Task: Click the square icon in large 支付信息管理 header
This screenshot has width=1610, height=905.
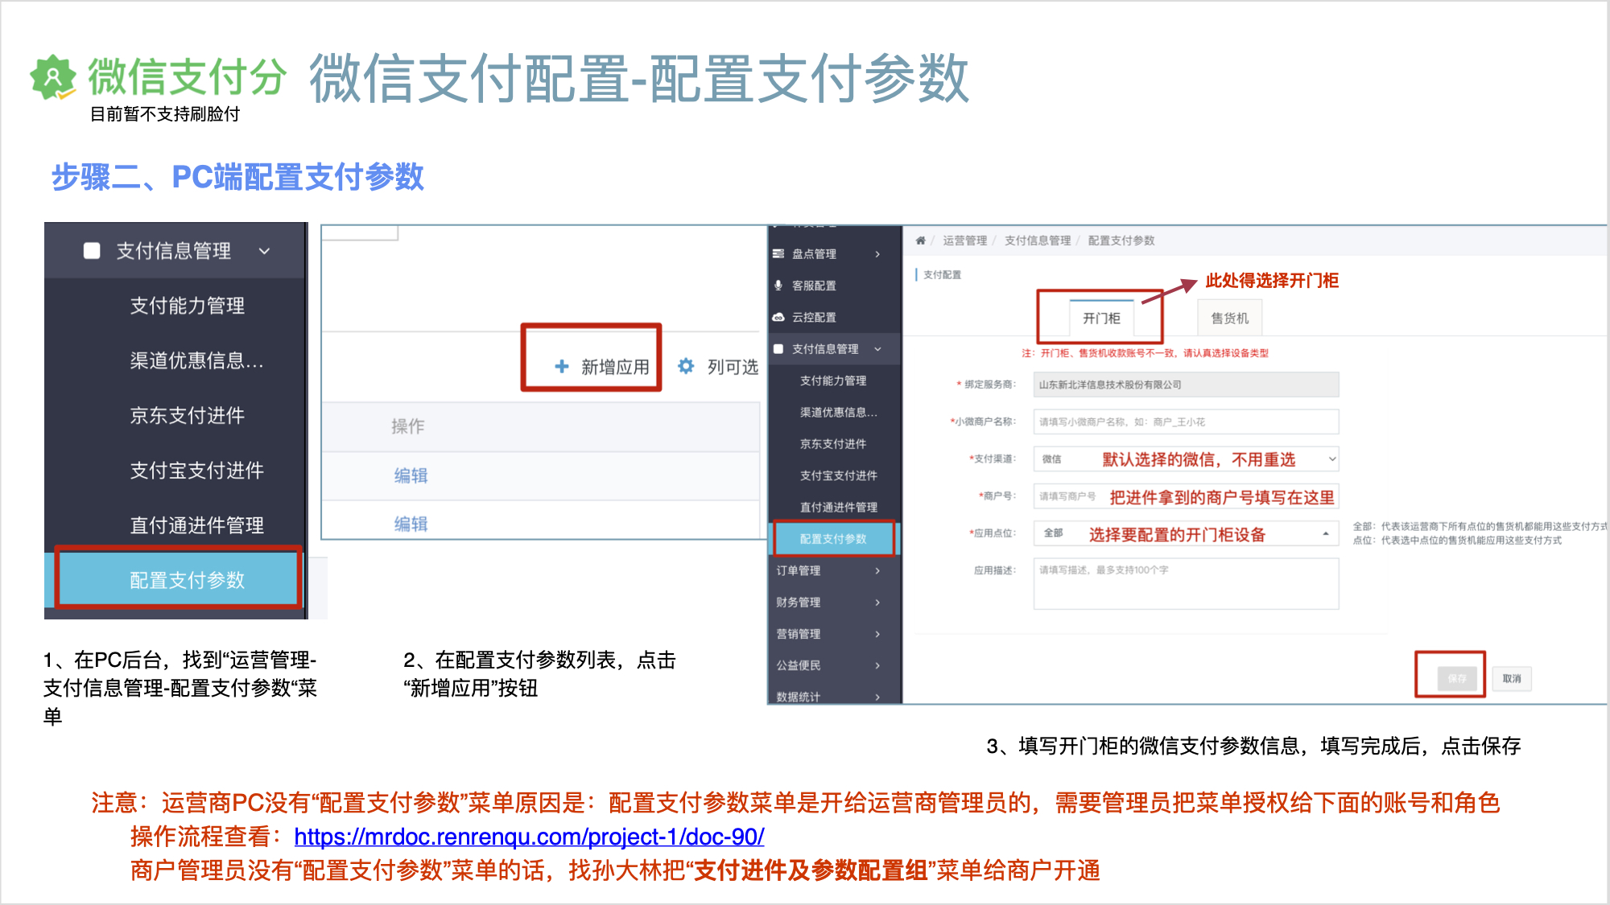Action: pos(92,251)
